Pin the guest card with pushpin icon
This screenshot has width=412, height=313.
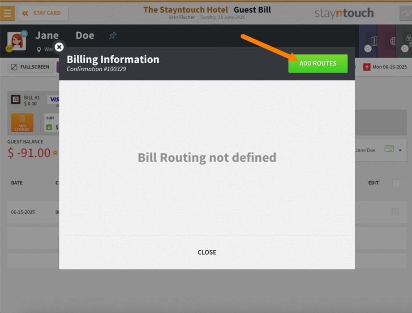(113, 35)
